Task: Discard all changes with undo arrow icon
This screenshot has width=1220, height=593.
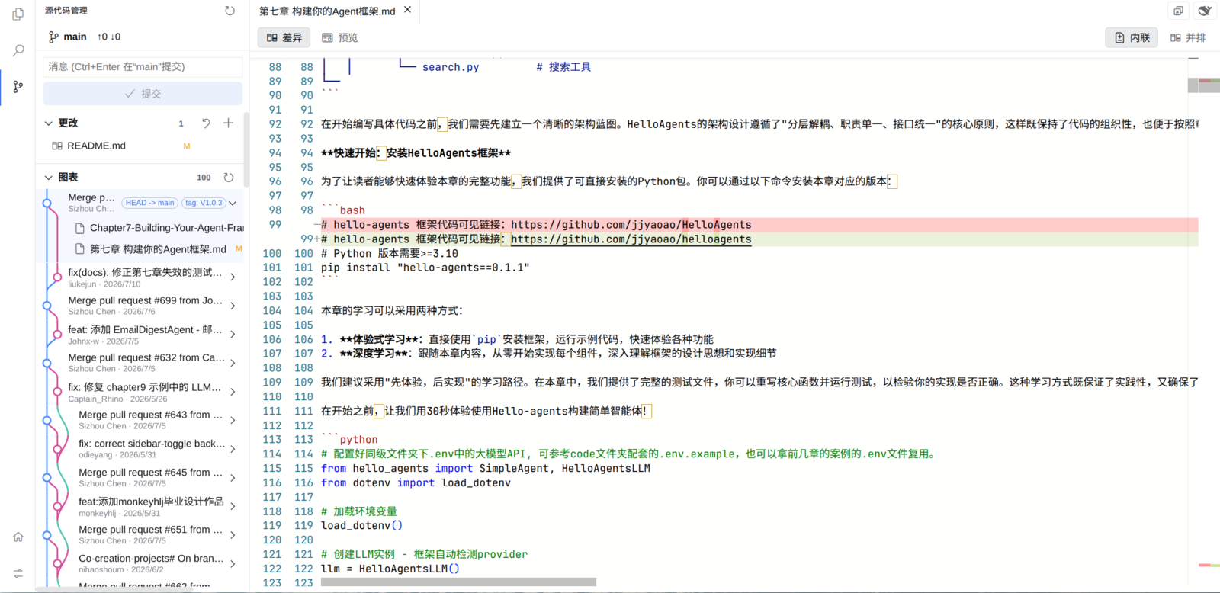Action: pos(206,123)
